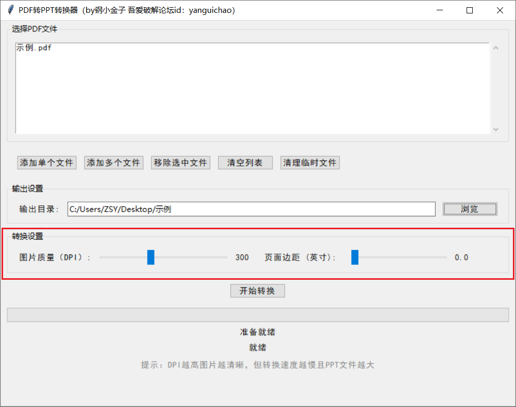Click 开始转换 to start conversion
This screenshot has width=516, height=407.
[x=257, y=291]
